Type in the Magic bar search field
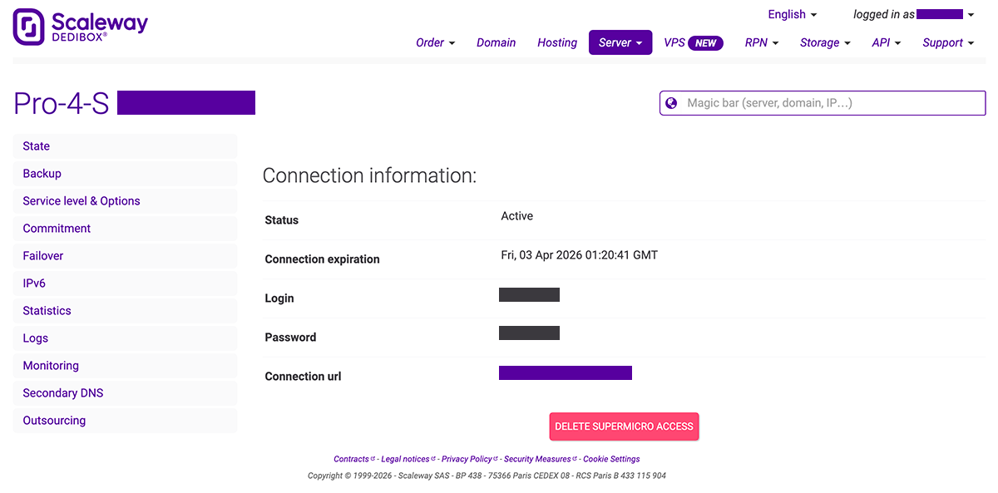The width and height of the screenshot is (998, 493). [x=832, y=103]
